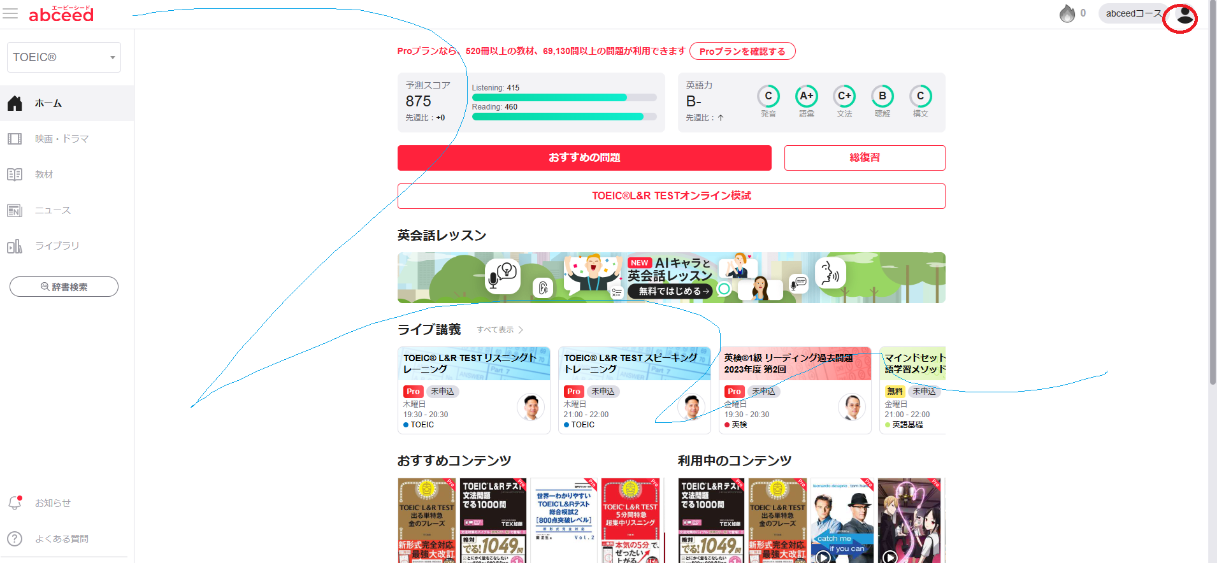The width and height of the screenshot is (1217, 563).
Task: Open 5分間特急 超集中リスニング book
Action: [631, 520]
